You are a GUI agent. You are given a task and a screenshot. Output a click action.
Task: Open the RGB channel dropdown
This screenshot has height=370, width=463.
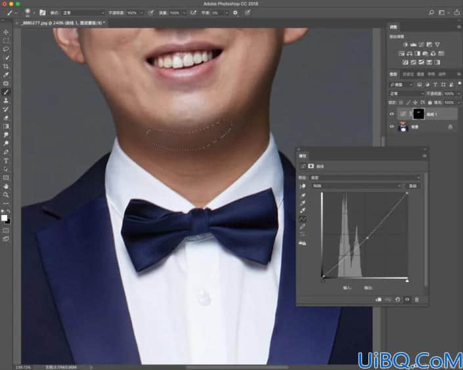coord(357,186)
